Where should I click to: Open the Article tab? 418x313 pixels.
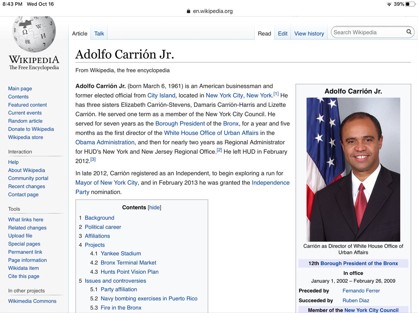(x=80, y=33)
